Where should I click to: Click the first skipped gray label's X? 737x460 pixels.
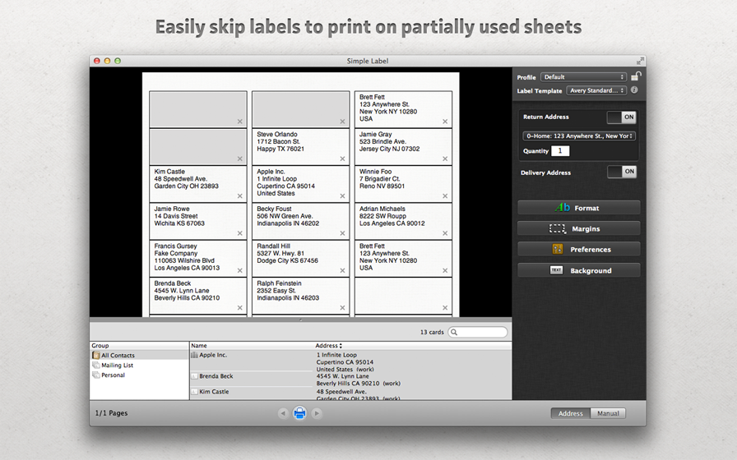point(239,122)
